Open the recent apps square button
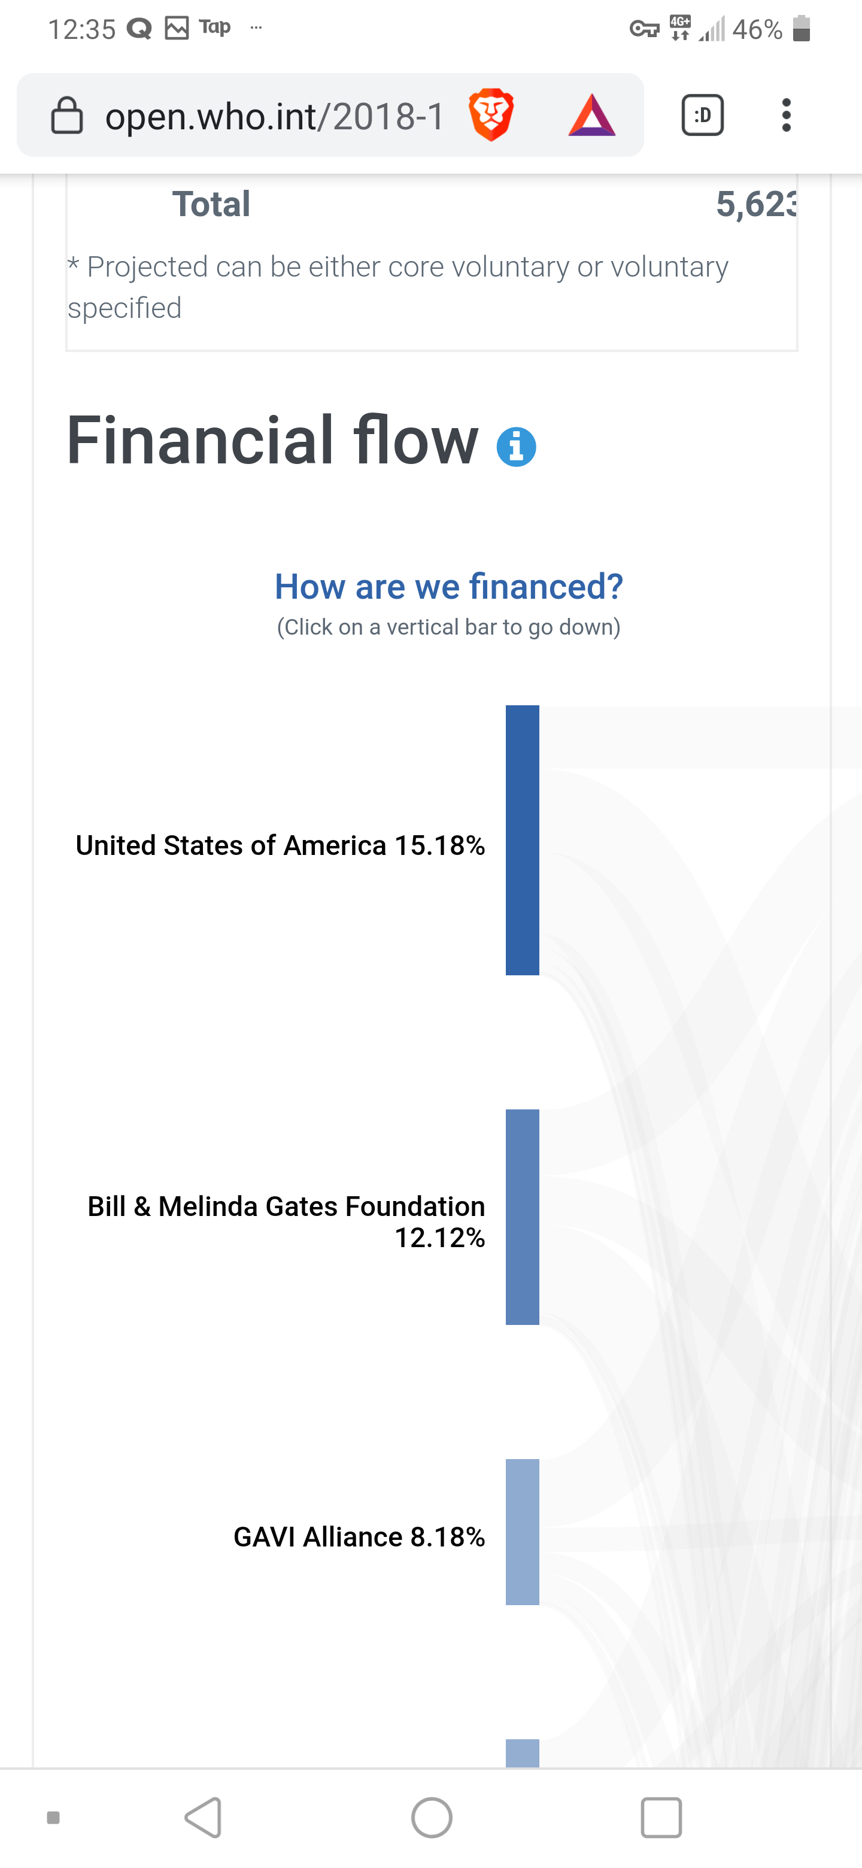The height and width of the screenshot is (1868, 862). pos(660,1817)
